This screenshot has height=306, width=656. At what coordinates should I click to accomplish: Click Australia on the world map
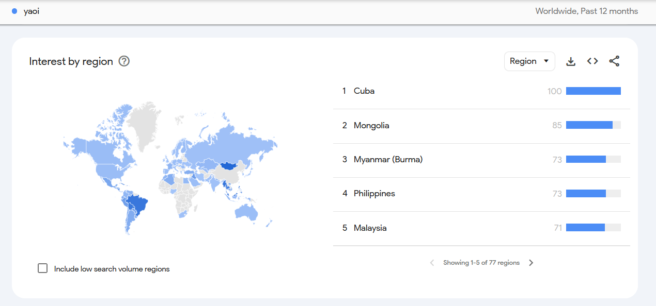click(x=246, y=211)
